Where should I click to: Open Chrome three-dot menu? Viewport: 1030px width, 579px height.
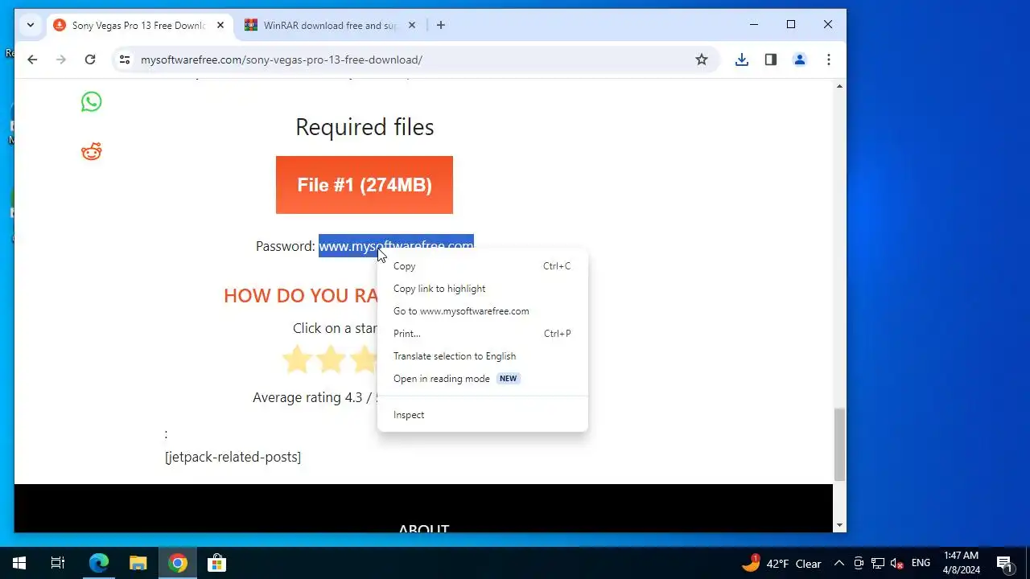[829, 60]
